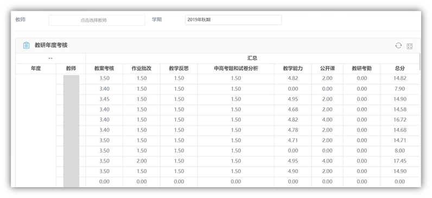
Task: Select the total score 14.71 cell
Action: 400,140
